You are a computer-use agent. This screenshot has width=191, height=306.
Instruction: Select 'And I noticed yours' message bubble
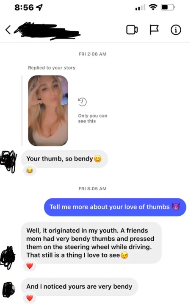click(x=79, y=287)
